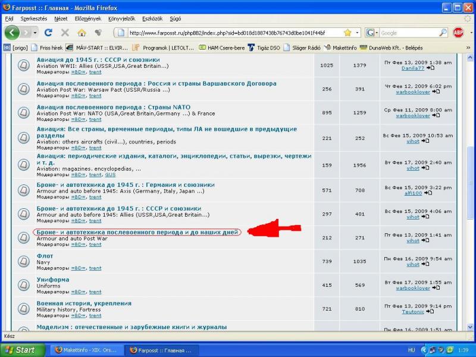View latest post icon next to alfi100

pos(428,193)
